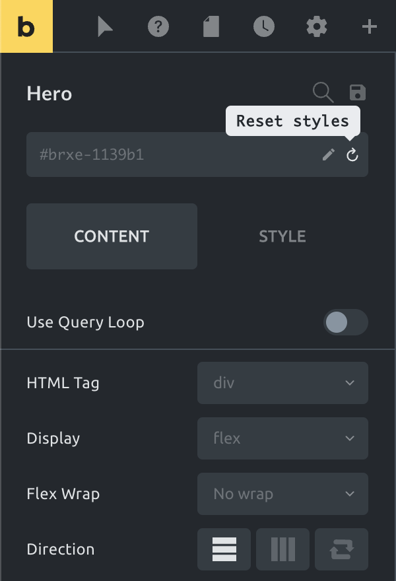The width and height of the screenshot is (396, 581).
Task: Click the Bricks logo button
Action: tap(26, 26)
